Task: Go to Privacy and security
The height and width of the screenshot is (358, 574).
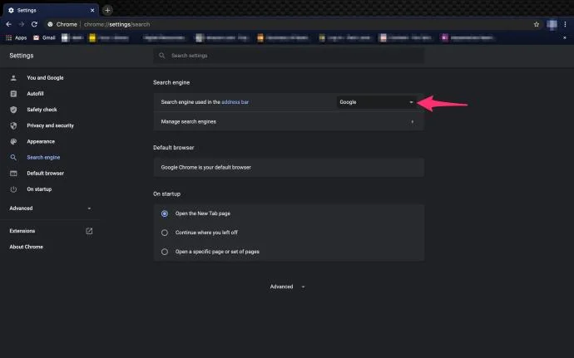Action: tap(50, 125)
